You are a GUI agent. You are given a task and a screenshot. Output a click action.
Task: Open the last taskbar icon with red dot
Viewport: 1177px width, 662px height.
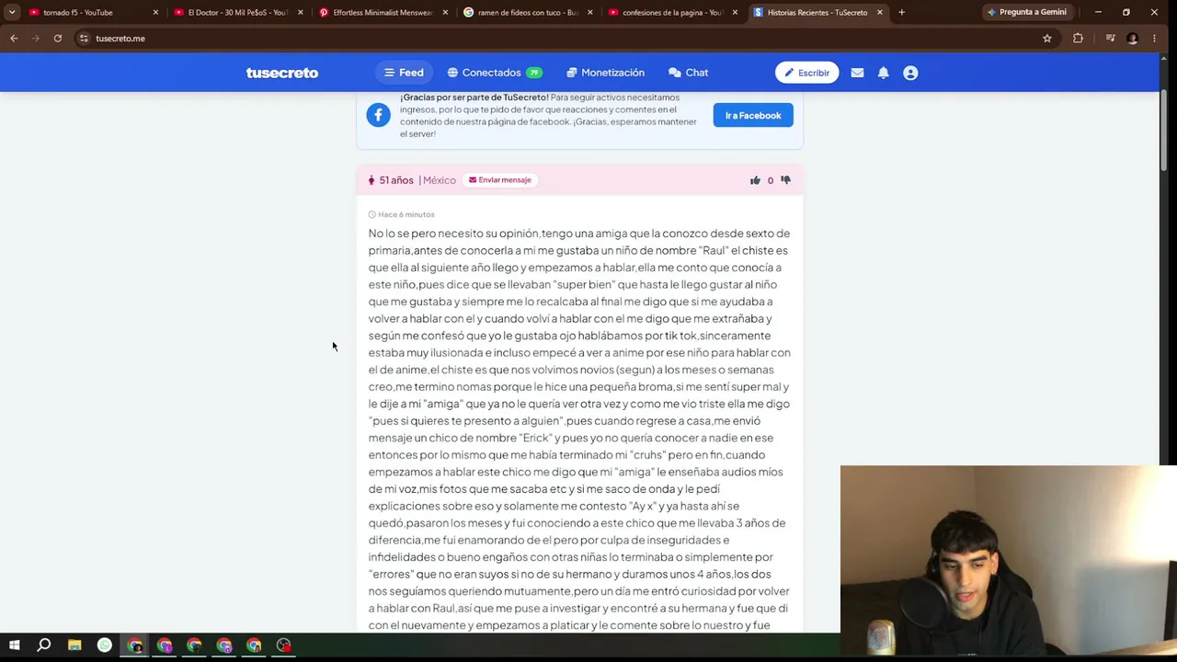tap(283, 645)
